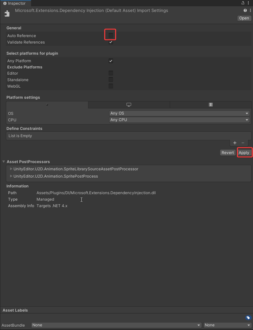Select the Standalone monitor platform tab
The width and height of the screenshot is (253, 330).
[129, 105]
